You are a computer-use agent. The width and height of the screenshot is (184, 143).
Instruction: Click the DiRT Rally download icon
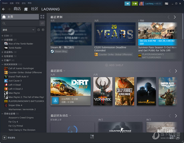(55, 101)
